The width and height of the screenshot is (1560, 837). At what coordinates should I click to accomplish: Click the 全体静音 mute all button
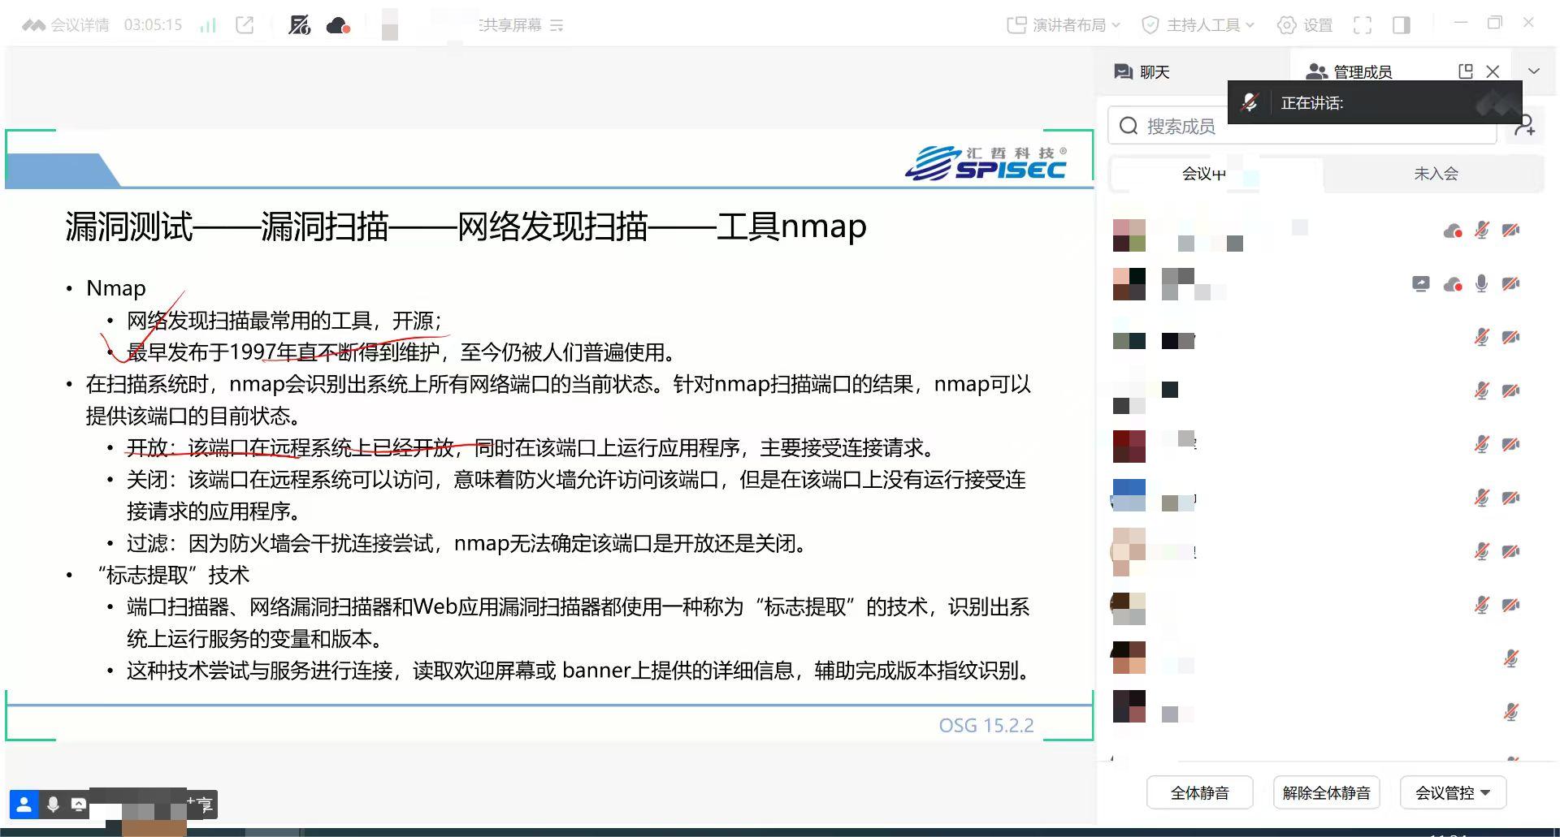pyautogui.click(x=1199, y=792)
